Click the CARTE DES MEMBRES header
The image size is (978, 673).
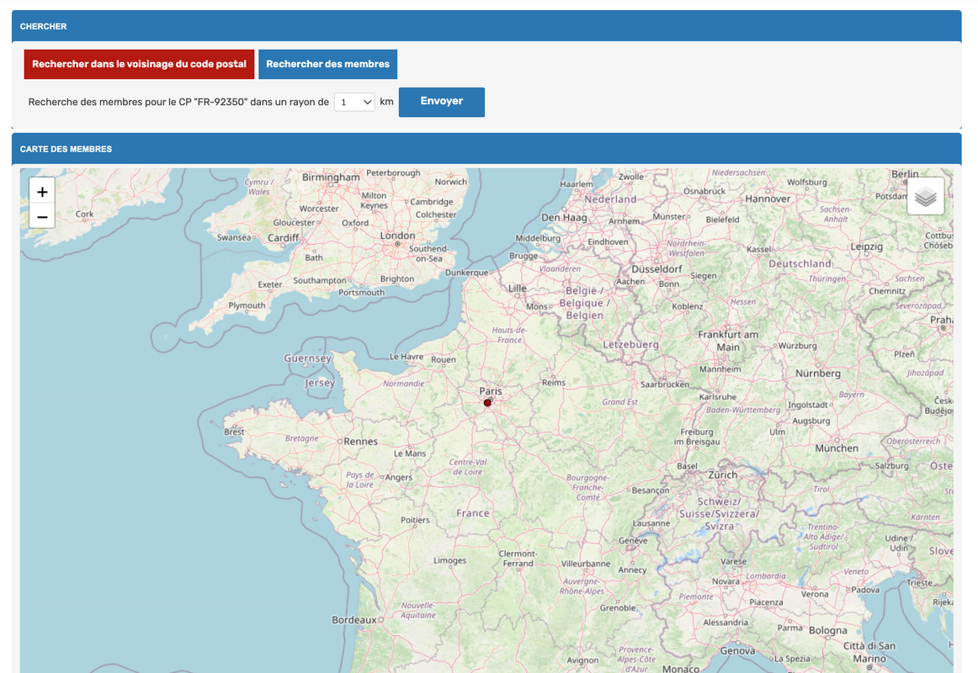coord(486,149)
